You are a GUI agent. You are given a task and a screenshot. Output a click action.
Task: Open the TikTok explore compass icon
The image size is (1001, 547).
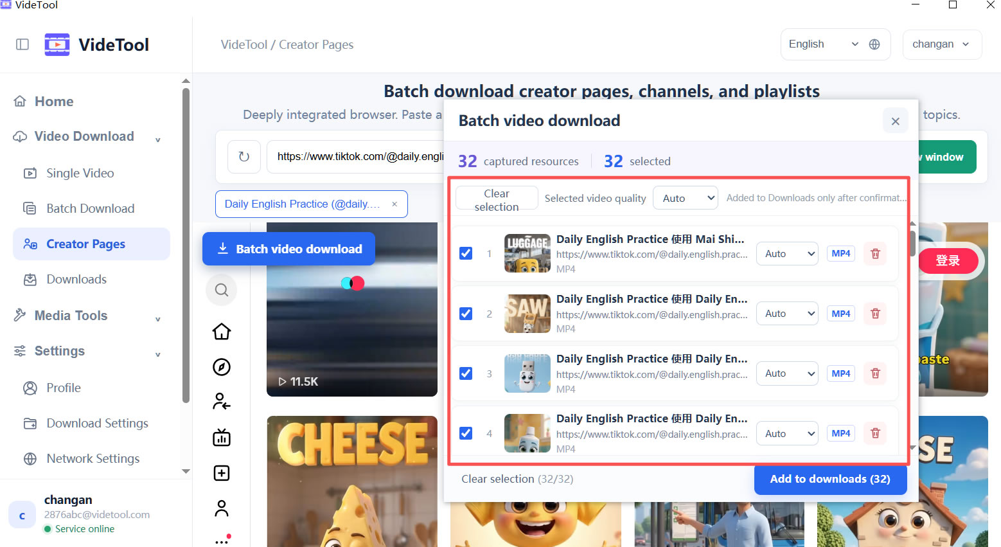tap(222, 367)
